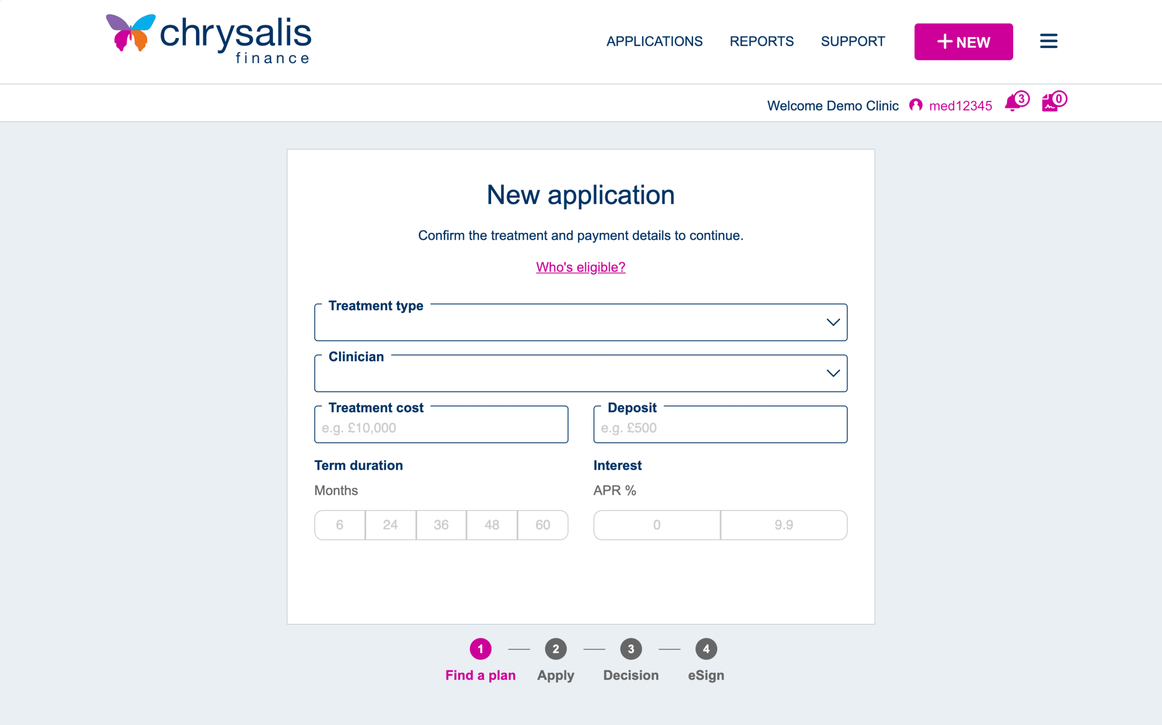Open the hamburger menu icon

click(1049, 41)
